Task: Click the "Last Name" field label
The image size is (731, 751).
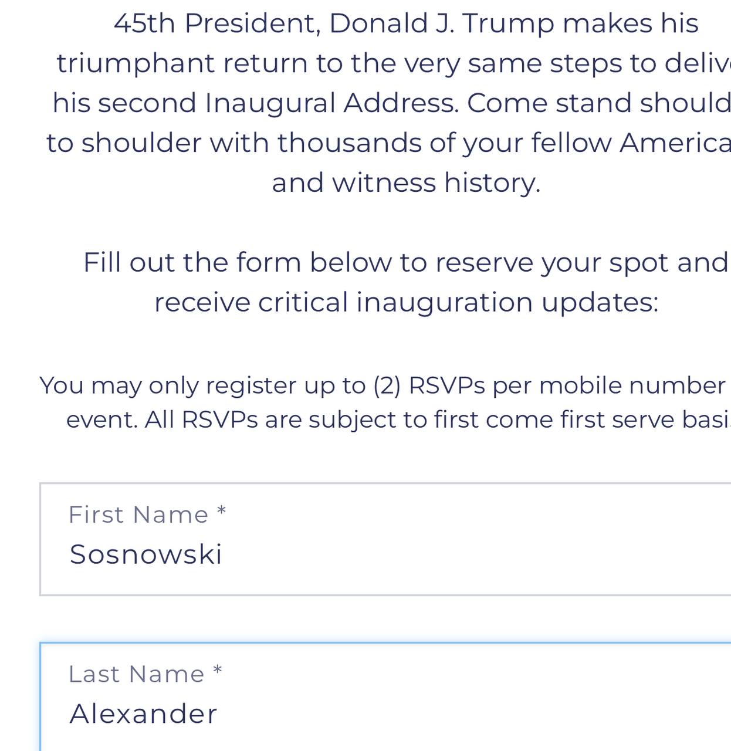Action: (136, 674)
